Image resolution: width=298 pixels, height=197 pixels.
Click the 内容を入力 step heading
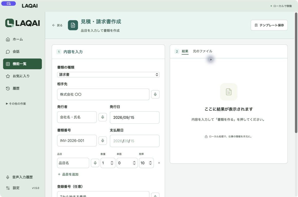point(73,52)
